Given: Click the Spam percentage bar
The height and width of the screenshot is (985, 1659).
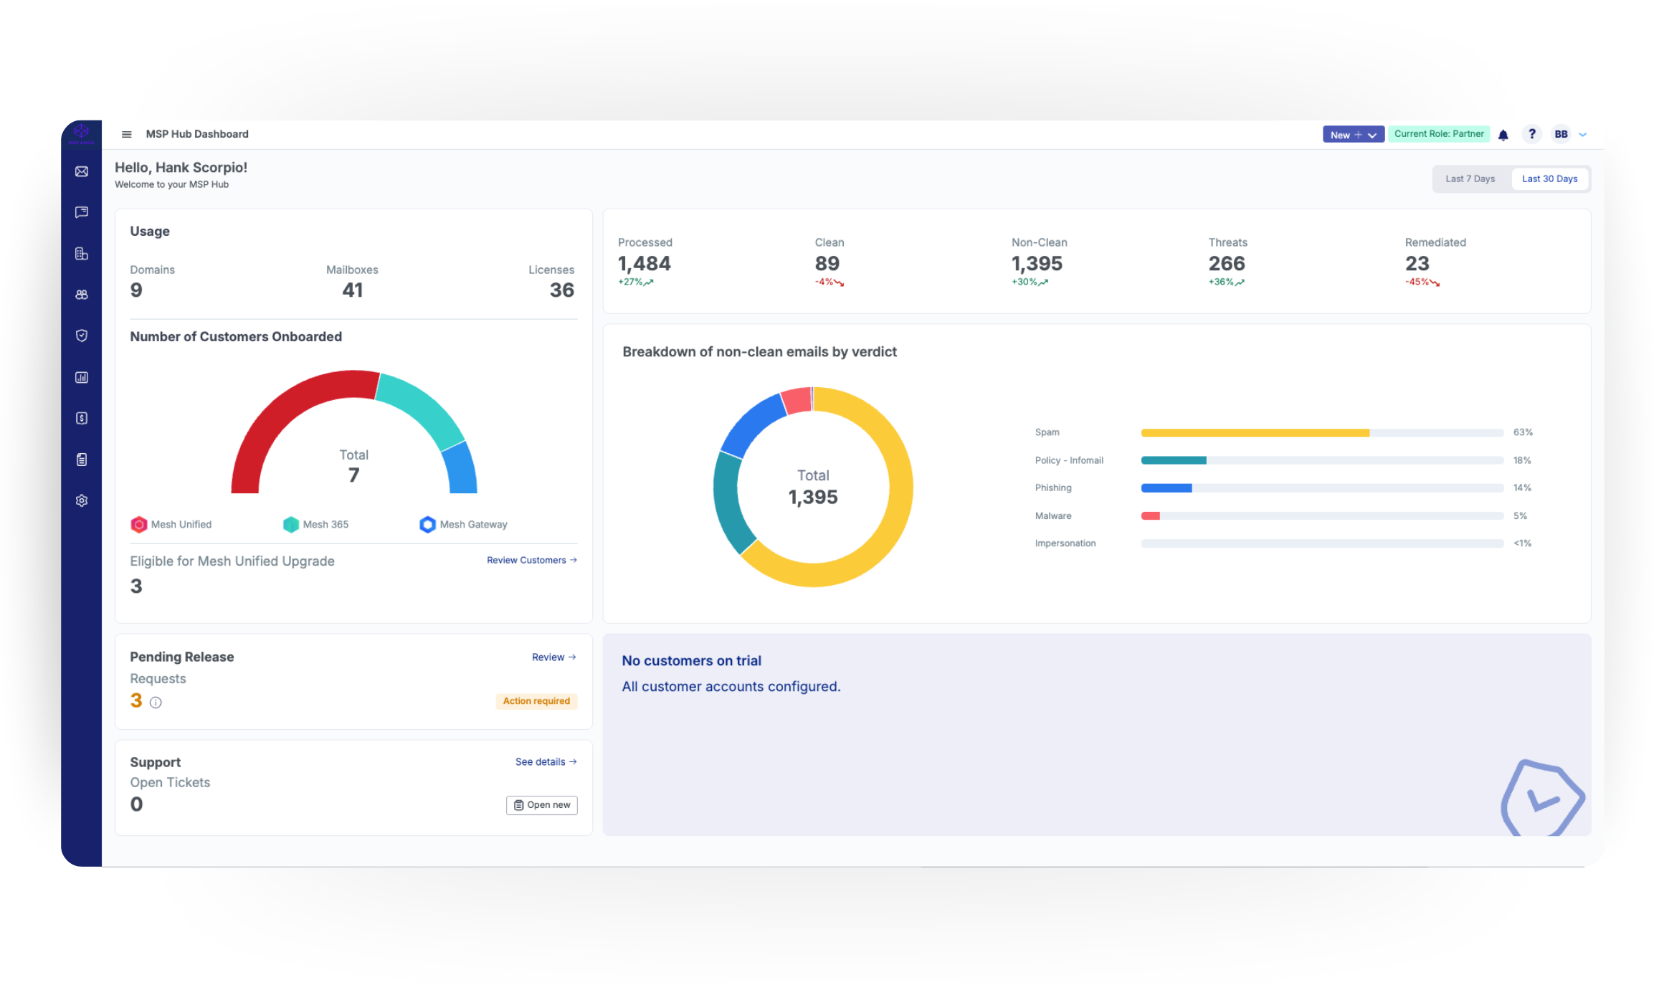Looking at the screenshot, I should coord(1322,433).
